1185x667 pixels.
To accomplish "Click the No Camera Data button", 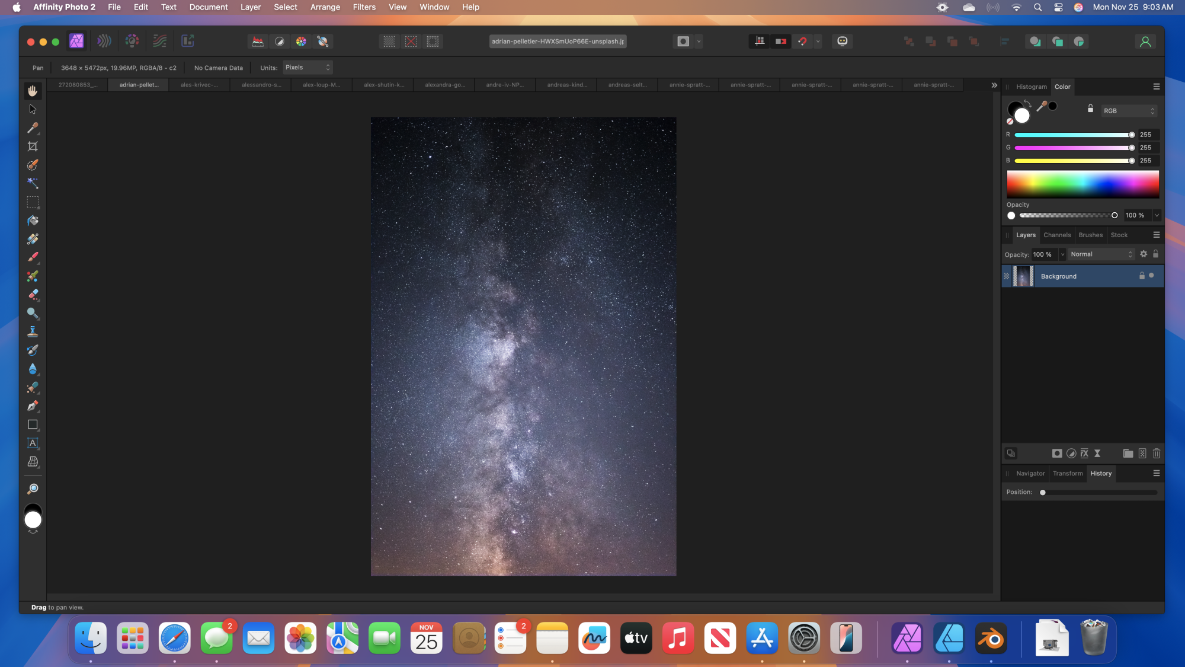I will (x=217, y=67).
